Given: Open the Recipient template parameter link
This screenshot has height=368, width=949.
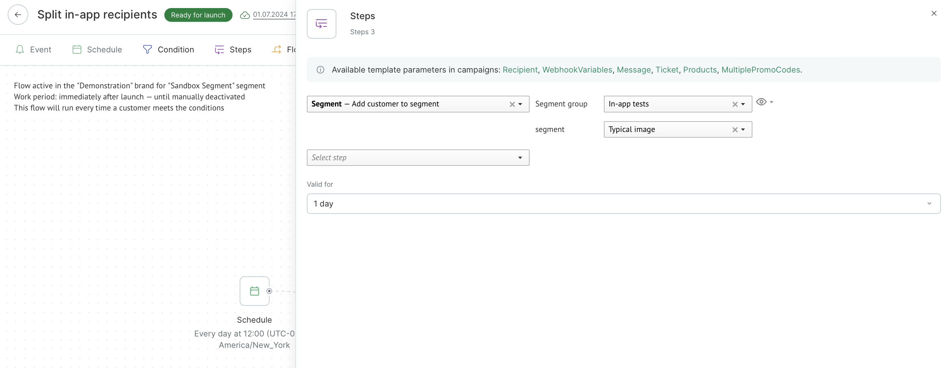Looking at the screenshot, I should tap(520, 70).
